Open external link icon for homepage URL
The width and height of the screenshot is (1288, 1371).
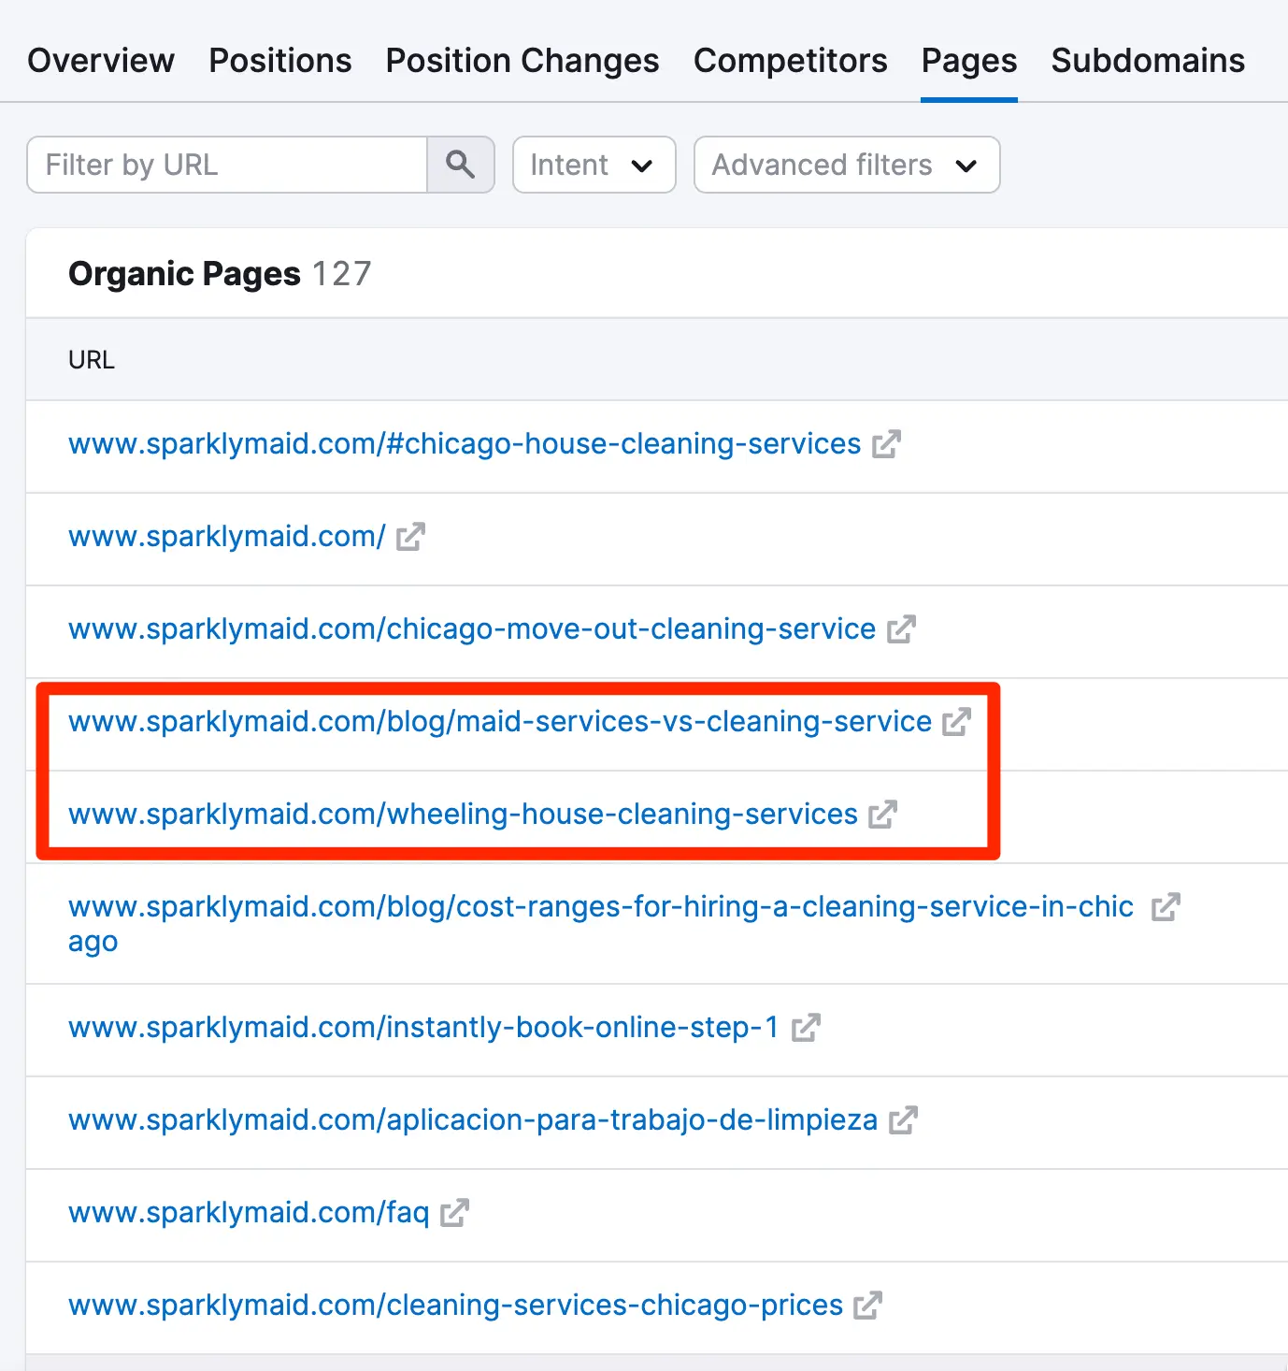tap(410, 537)
